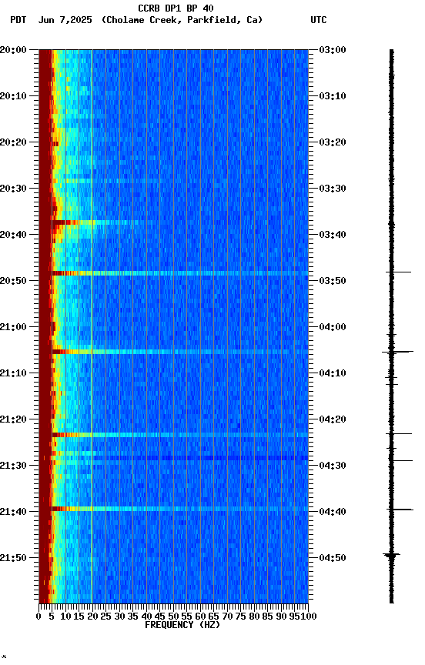This screenshot has width=425, height=665.
Task: Click the seismogram spike near 03:48 UTC
Action: click(398, 272)
